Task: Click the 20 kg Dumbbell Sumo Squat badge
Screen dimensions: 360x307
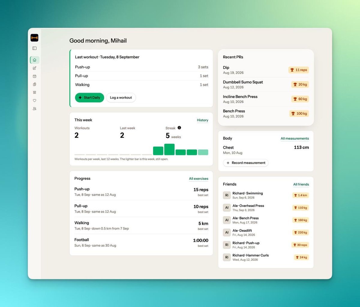Action: click(x=300, y=85)
